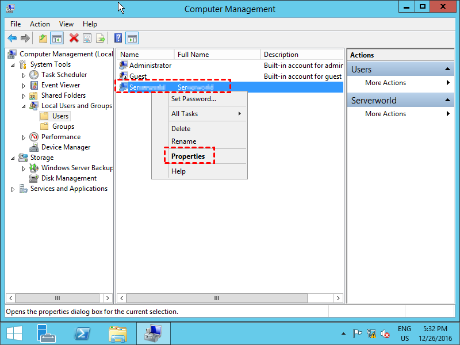Click the Properties toolbar icon
This screenshot has height=345, width=460.
coord(87,39)
